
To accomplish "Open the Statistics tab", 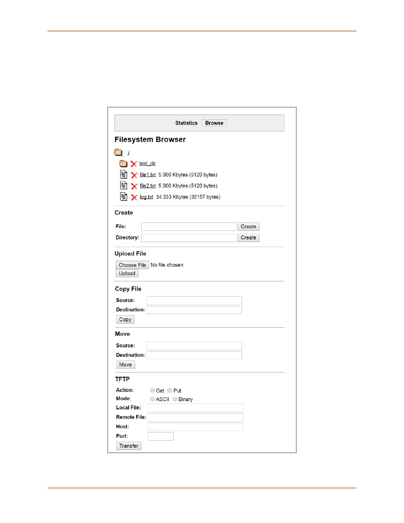I will click(186, 123).
